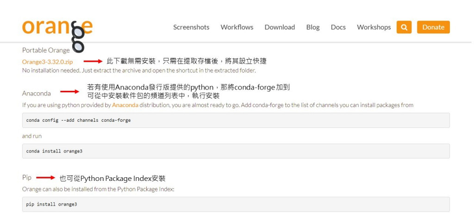This screenshot has width=474, height=216.
Task: Click the conda config --add channels code block
Action: click(x=236, y=120)
